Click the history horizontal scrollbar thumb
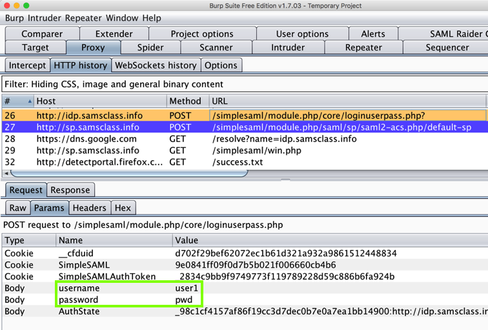This screenshot has height=330, width=488. coord(129,173)
